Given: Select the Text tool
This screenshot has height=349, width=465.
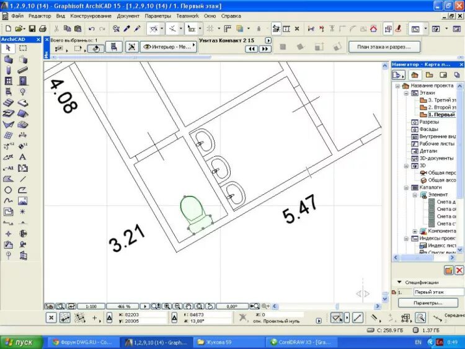Looking at the screenshot, I should click(23, 157).
